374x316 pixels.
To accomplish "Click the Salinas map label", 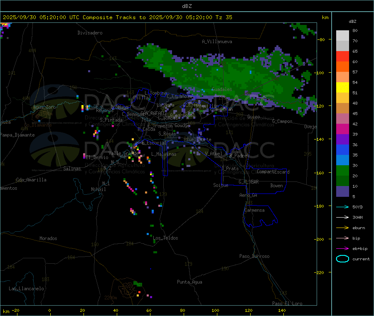I will [x=72, y=169].
